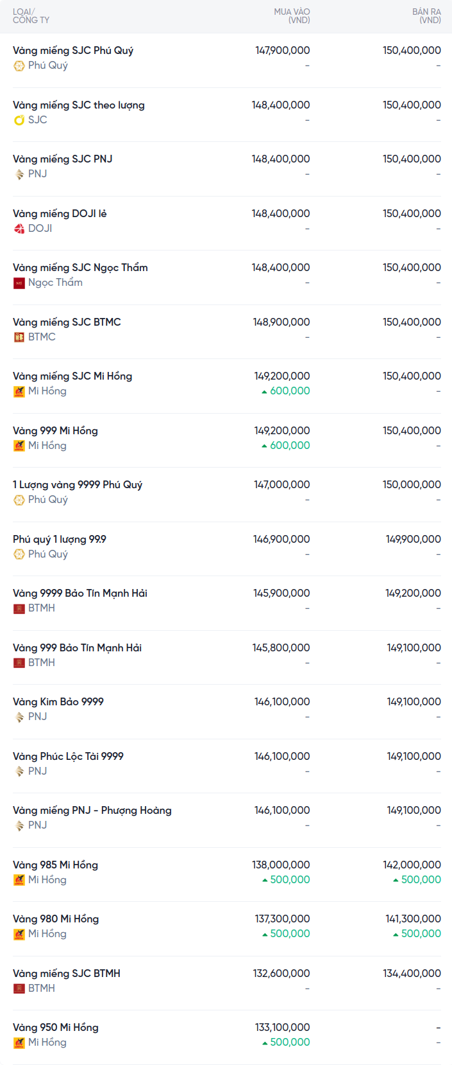Viewport: 452px width, 1065px height.
Task: Click the SJC logo icon under Vàng miếng SJC theo lượng
Action: [19, 120]
